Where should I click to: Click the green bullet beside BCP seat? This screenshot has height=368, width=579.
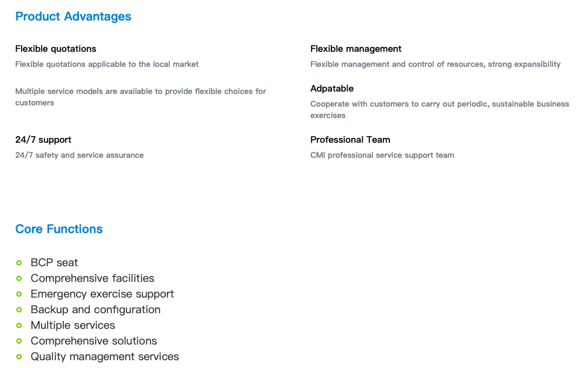point(19,263)
